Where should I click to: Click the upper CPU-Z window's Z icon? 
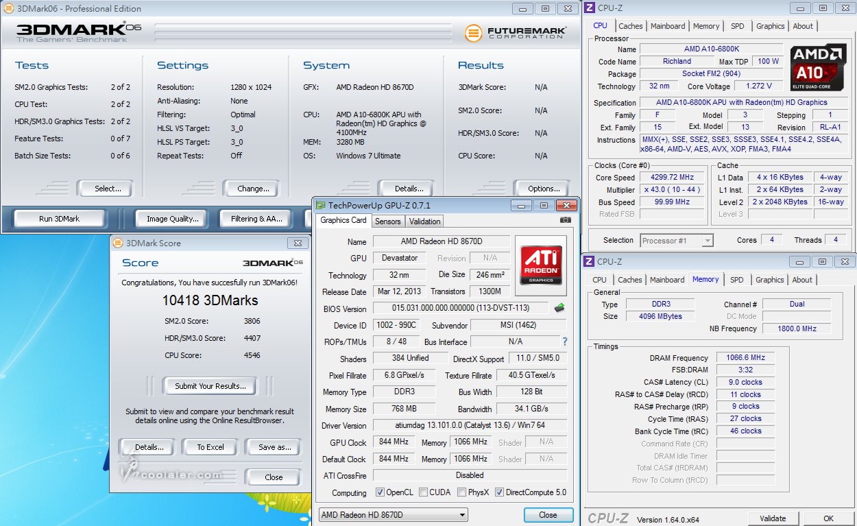589,8
